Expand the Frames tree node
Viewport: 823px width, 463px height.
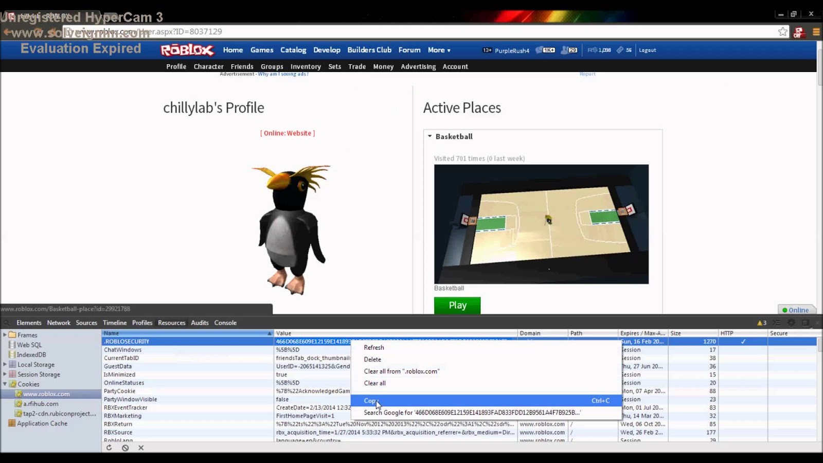pyautogui.click(x=5, y=335)
